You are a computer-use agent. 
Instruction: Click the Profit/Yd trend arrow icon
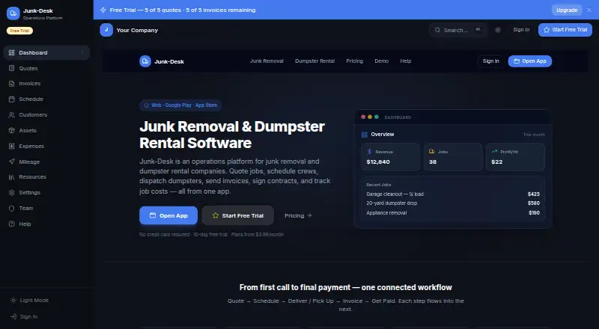pos(494,152)
